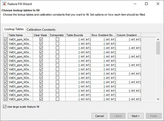This screenshot has height=121, width=164.
Task: Toggle Clear Mask checkbox in the bottom visible row
Action: (41, 99)
